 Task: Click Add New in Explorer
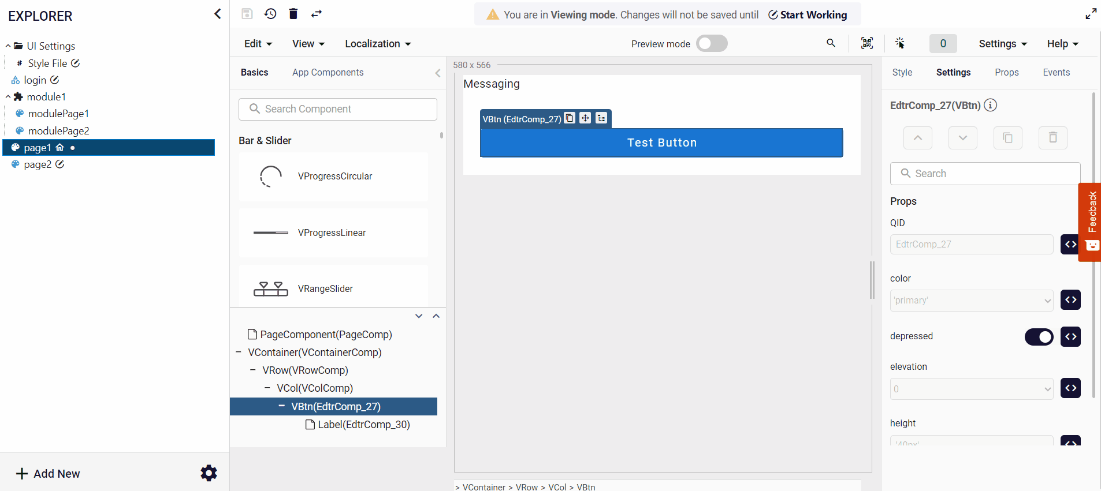click(x=49, y=474)
